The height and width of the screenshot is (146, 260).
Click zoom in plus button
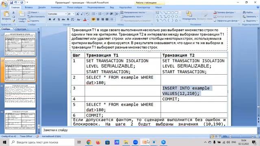click(x=253, y=136)
